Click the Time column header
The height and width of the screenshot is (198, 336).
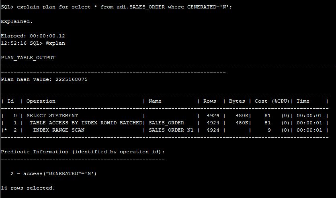(x=303, y=101)
